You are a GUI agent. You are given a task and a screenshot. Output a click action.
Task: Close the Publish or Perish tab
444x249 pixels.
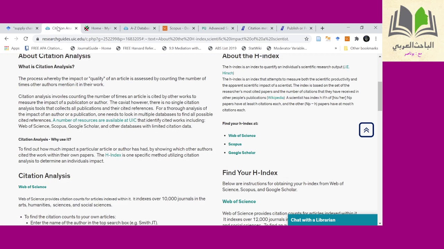coord(311,28)
